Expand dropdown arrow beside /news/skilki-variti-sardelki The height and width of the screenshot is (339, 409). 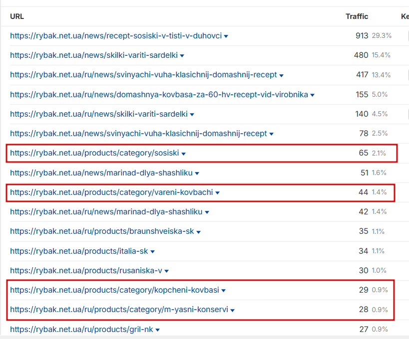tap(182, 56)
